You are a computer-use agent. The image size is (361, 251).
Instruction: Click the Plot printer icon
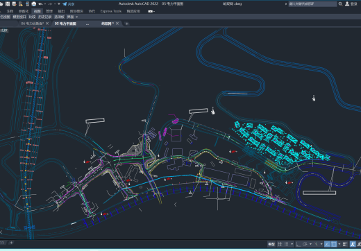tap(34, 4)
